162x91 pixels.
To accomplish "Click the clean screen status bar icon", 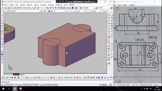I will [x=110, y=85].
